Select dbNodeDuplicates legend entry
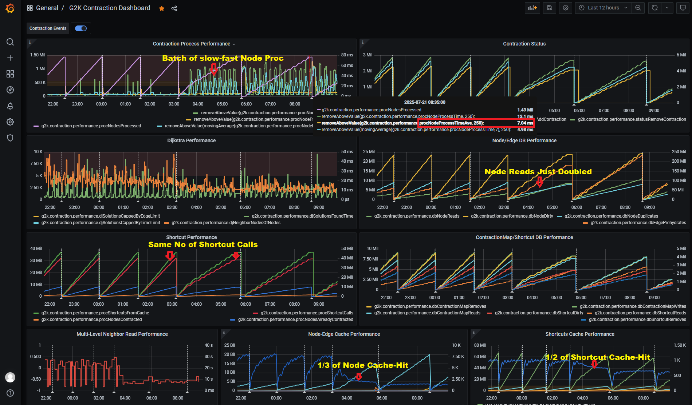This screenshot has height=405, width=692. pos(611,216)
